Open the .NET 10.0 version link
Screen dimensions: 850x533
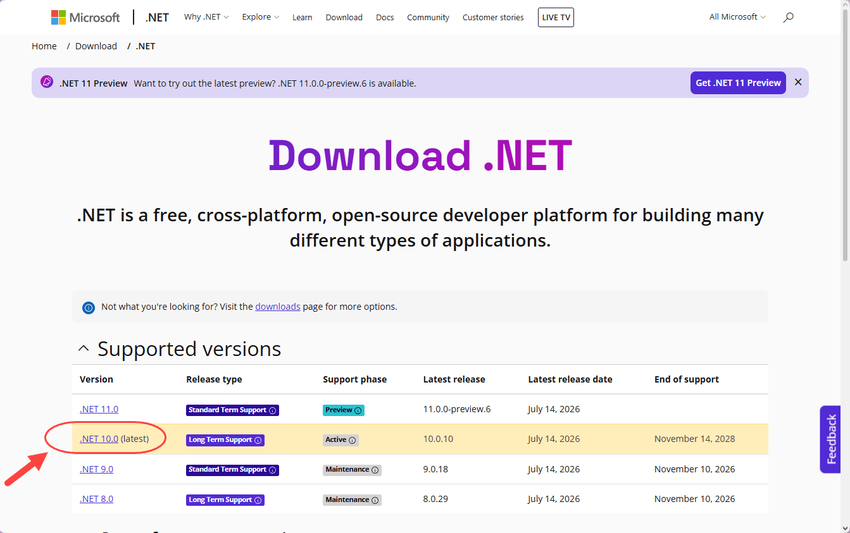[99, 439]
